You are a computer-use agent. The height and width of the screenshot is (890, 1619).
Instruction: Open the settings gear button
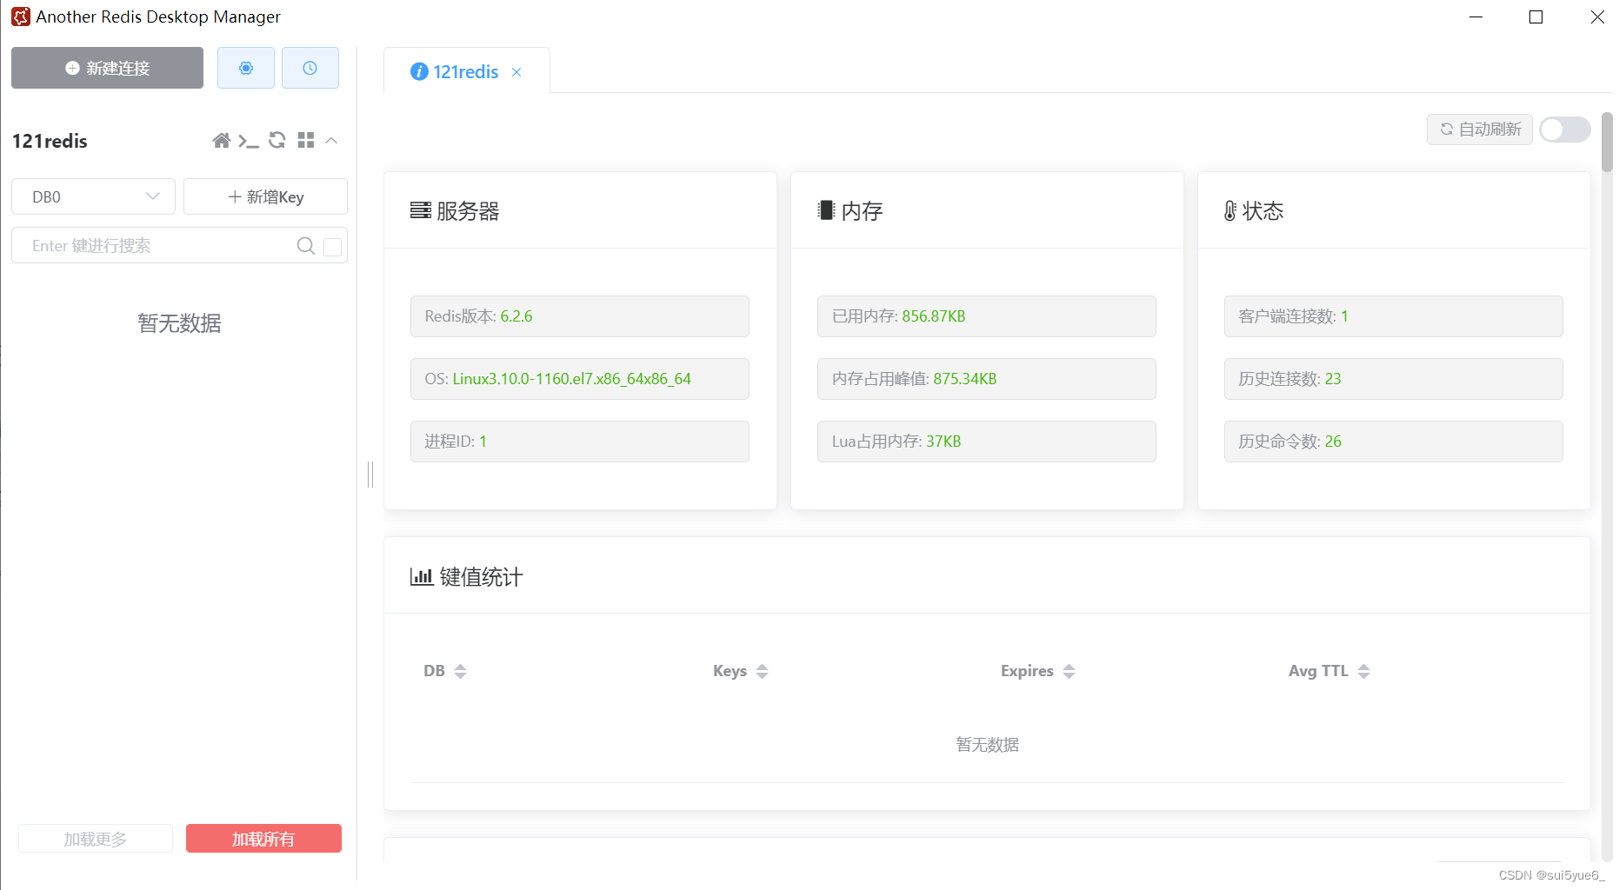(x=246, y=68)
